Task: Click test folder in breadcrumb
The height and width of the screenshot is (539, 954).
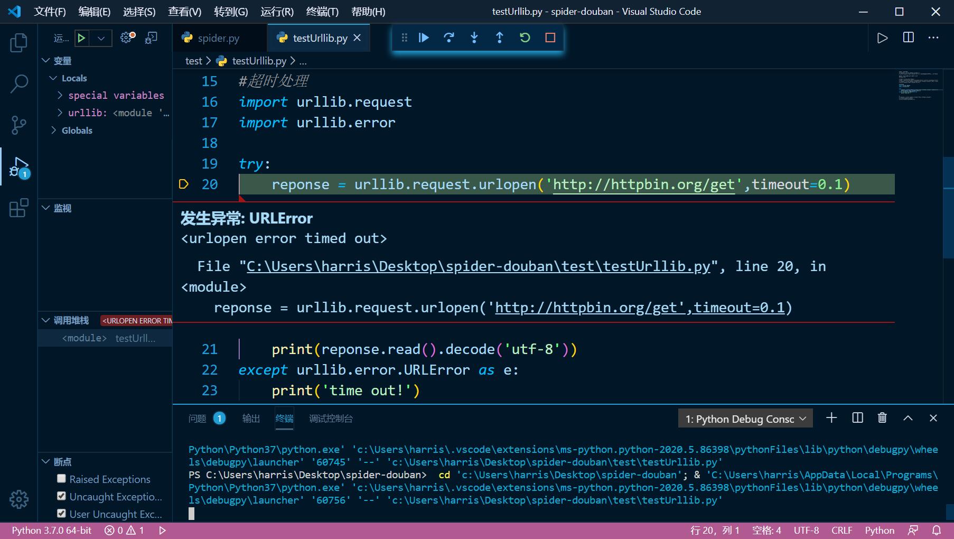Action: coord(193,61)
